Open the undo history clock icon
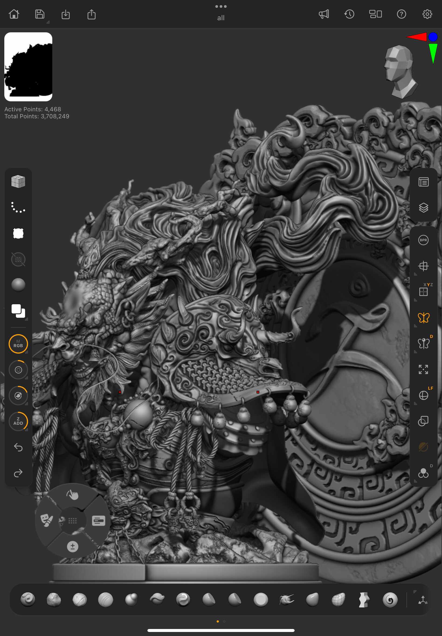The height and width of the screenshot is (636, 442). pyautogui.click(x=349, y=14)
